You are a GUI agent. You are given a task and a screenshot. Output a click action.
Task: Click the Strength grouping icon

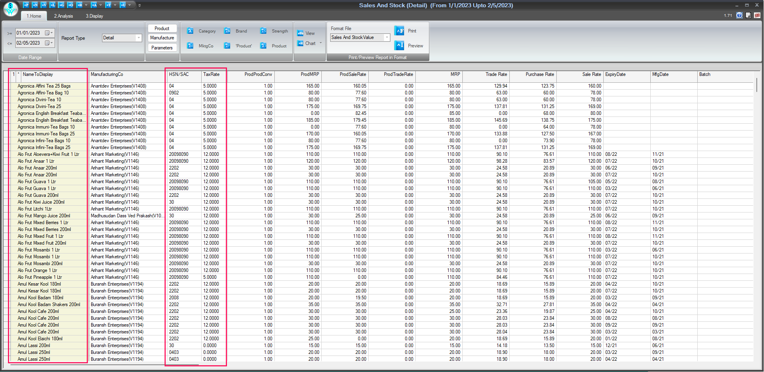tap(263, 31)
